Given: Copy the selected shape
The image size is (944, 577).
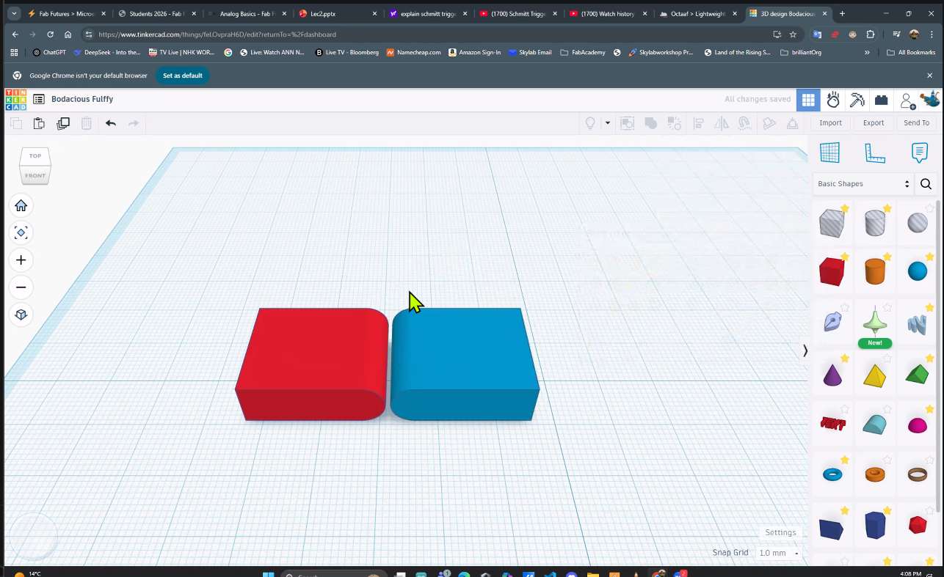Looking at the screenshot, I should tap(15, 123).
